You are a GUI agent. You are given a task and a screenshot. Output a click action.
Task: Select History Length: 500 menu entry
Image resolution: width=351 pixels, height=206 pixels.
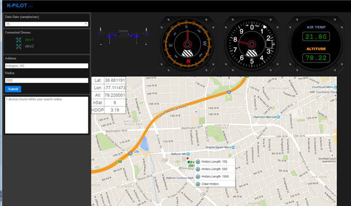tap(215, 169)
